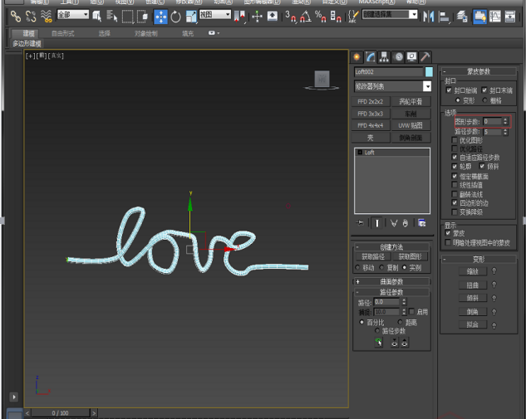Toggle the 自适应路径步数 checkbox
Viewport: 526px width, 419px height.
(x=455, y=157)
